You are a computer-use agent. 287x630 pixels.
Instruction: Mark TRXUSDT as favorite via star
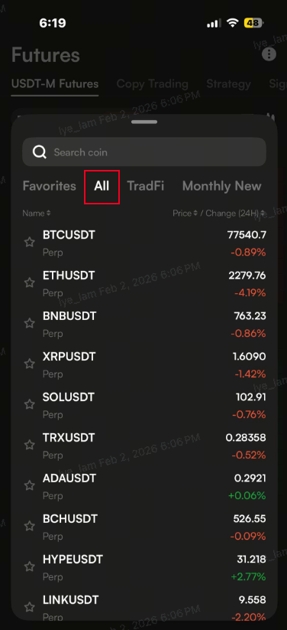[x=29, y=445]
